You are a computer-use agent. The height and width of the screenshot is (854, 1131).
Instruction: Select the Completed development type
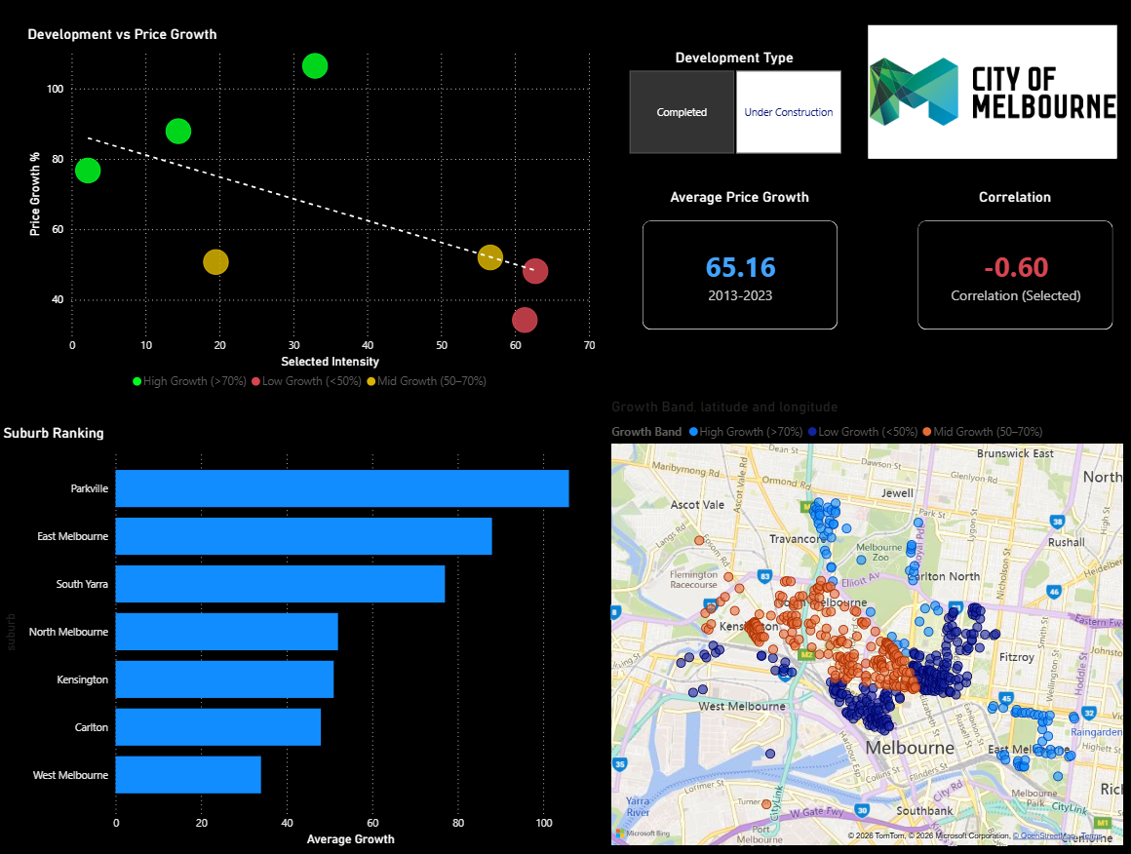click(682, 112)
